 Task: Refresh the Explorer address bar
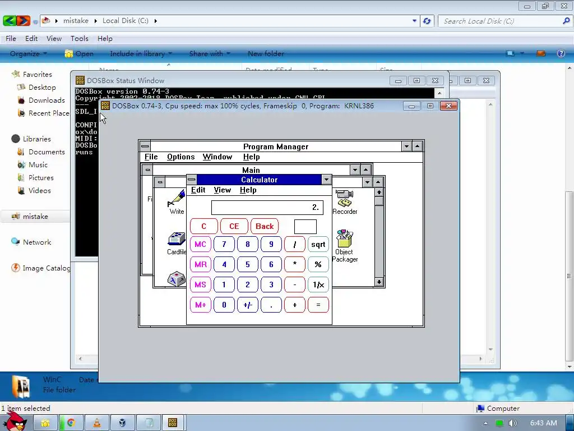click(427, 21)
